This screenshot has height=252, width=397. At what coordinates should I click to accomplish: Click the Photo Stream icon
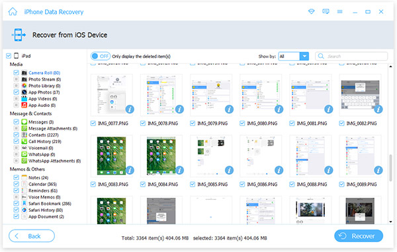click(24, 79)
